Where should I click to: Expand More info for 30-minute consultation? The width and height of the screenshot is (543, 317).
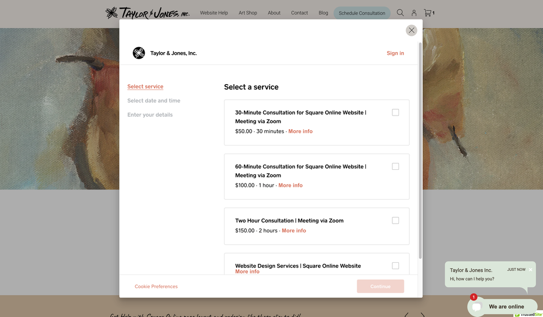tap(300, 131)
